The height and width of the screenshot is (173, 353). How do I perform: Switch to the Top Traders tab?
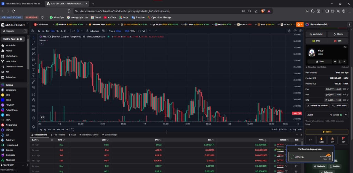[58, 135]
